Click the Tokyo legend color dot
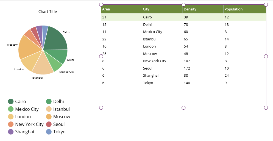This screenshot has width=273, height=141. (49, 132)
